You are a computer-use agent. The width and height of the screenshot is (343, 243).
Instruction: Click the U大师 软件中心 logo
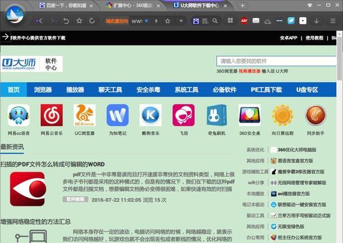point(32,64)
